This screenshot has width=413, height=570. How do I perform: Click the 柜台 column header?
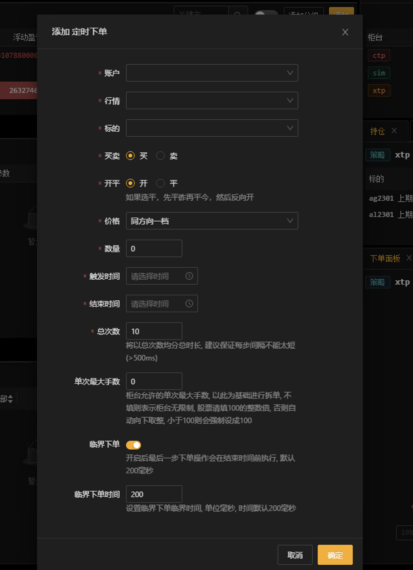point(375,38)
